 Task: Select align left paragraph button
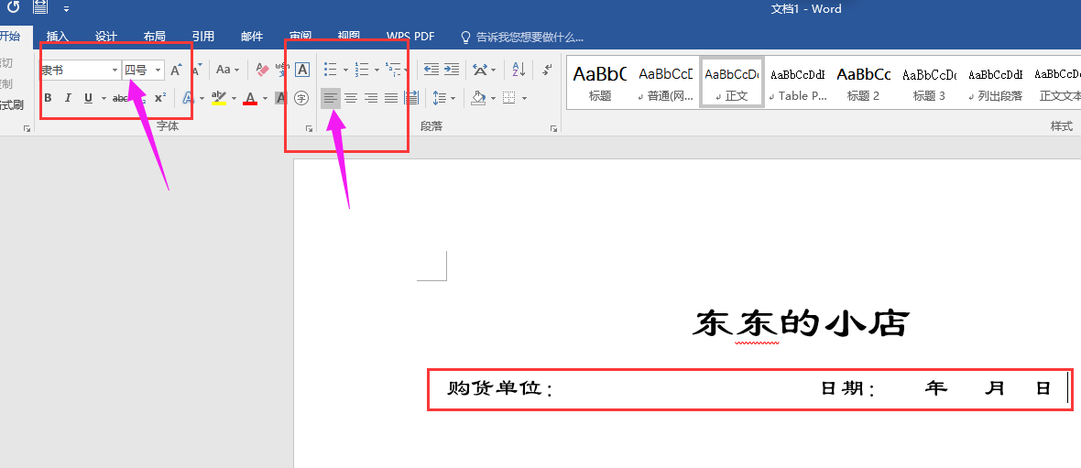click(331, 98)
